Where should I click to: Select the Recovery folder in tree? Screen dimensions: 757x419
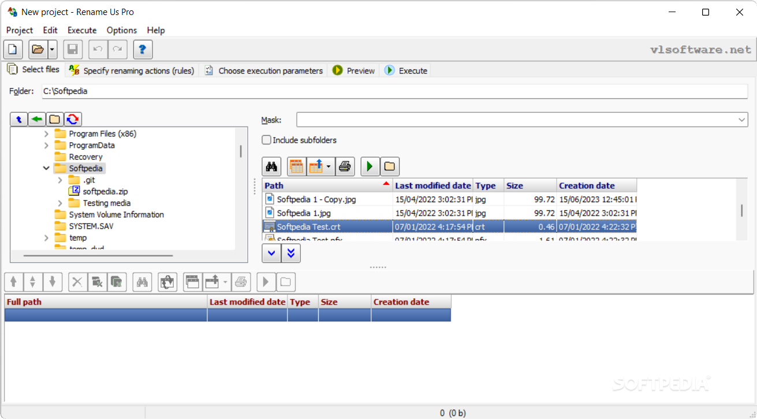(x=85, y=157)
